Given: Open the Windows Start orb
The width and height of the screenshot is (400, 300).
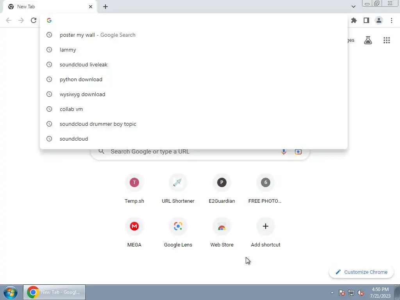Looking at the screenshot, I should 11,292.
